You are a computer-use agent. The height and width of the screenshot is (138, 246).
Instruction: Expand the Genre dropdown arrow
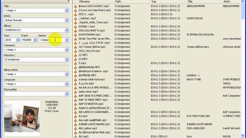coord(66,40)
